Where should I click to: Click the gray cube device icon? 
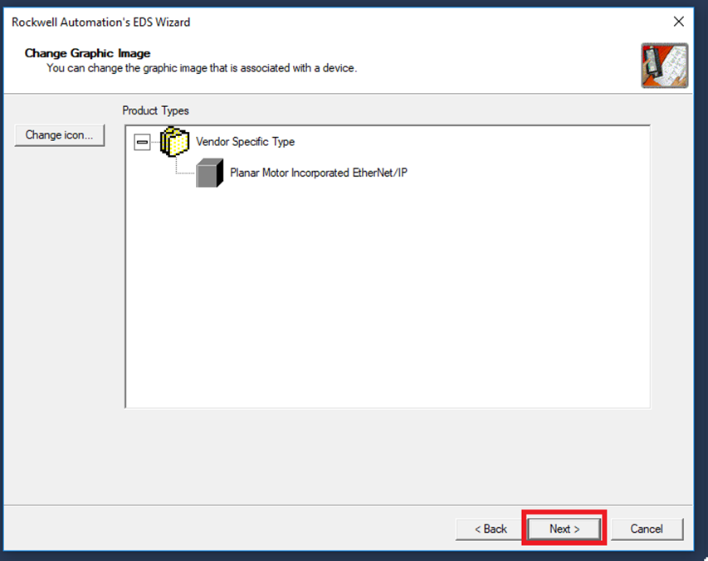click(209, 173)
